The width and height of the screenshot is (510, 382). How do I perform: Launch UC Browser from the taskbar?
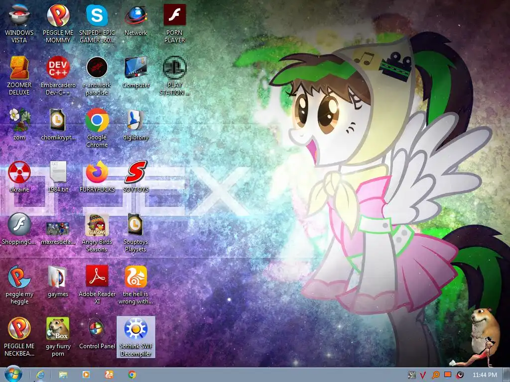point(109,375)
